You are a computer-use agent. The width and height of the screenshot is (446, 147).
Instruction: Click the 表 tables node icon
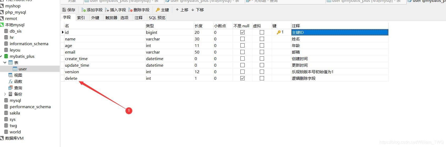tap(11, 62)
